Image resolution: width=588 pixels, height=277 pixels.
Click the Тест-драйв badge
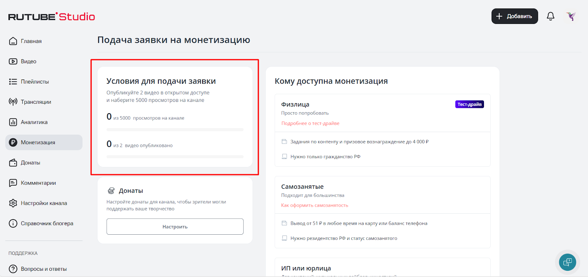click(x=470, y=104)
